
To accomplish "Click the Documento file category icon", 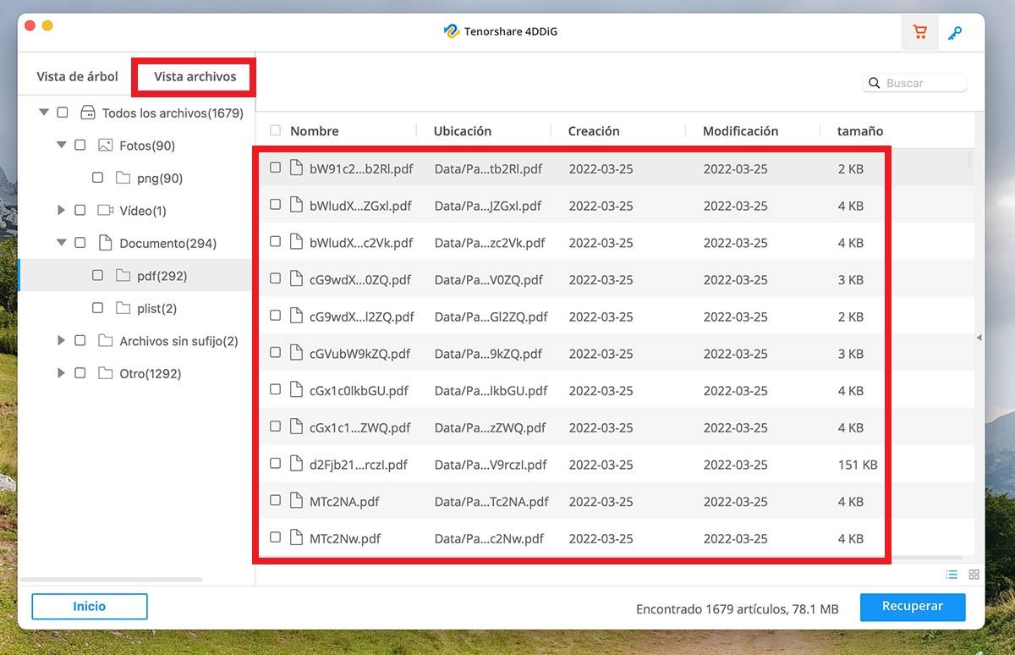I will tap(106, 243).
